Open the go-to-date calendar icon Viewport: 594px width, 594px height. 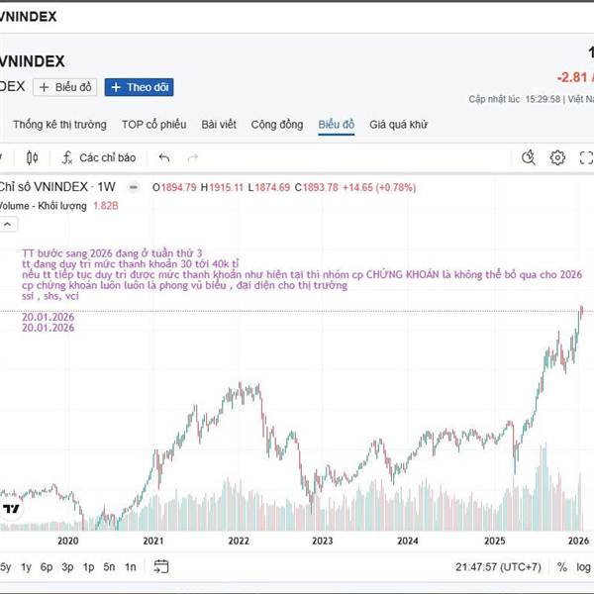point(161,566)
